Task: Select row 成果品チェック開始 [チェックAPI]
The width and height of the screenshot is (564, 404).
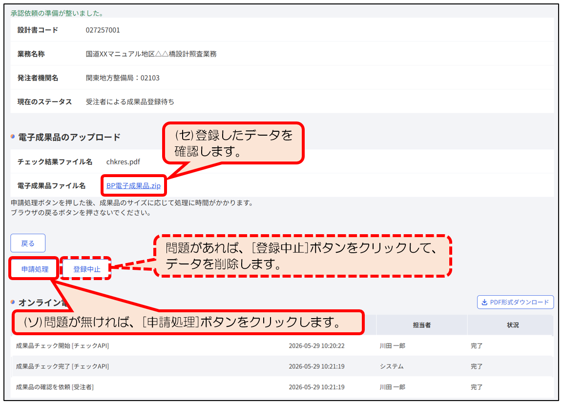Action: coord(282,346)
